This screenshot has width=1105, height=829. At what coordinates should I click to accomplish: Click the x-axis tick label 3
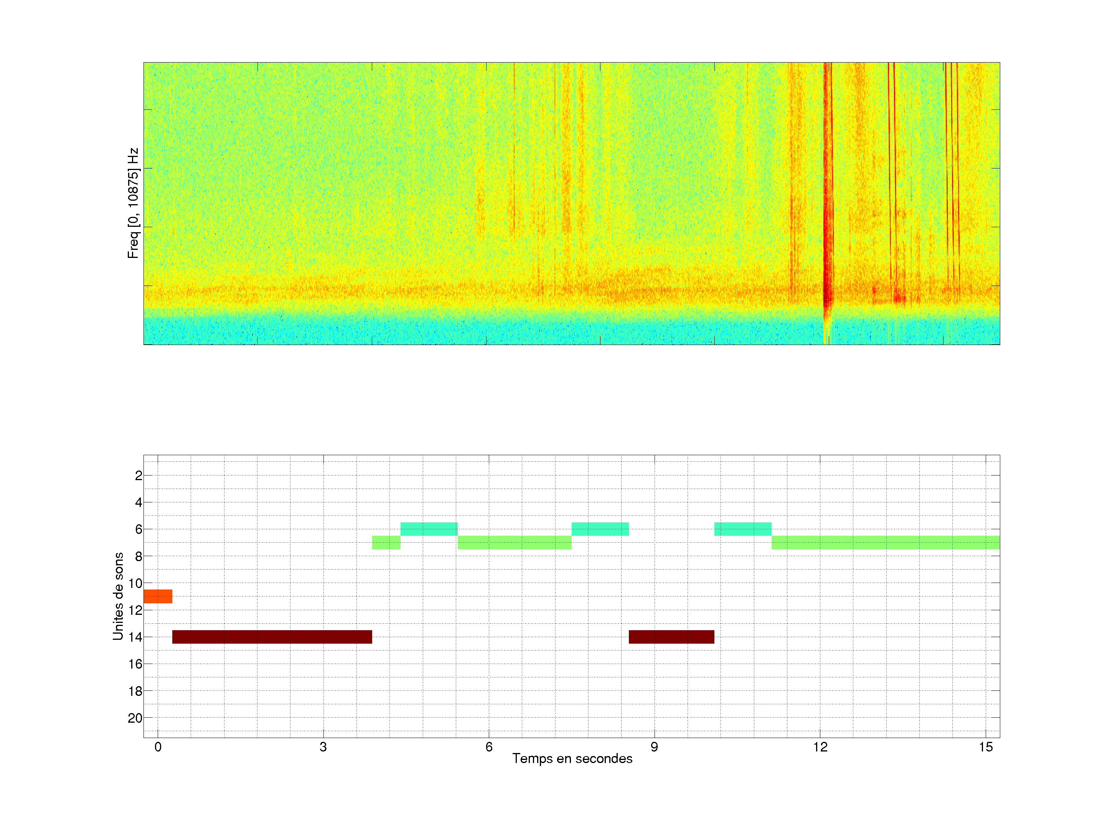[x=323, y=747]
